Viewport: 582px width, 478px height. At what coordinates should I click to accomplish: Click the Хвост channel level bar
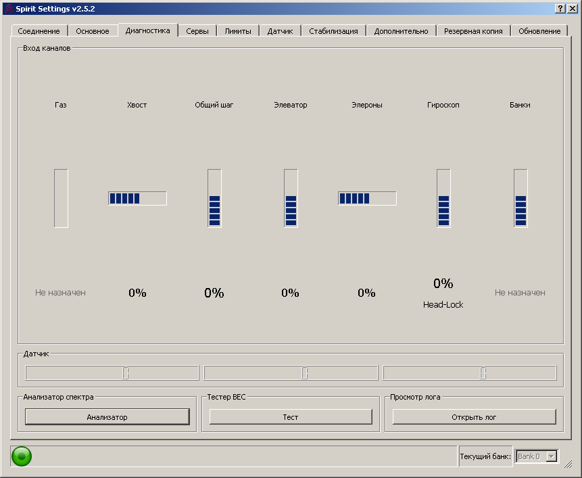click(x=137, y=198)
